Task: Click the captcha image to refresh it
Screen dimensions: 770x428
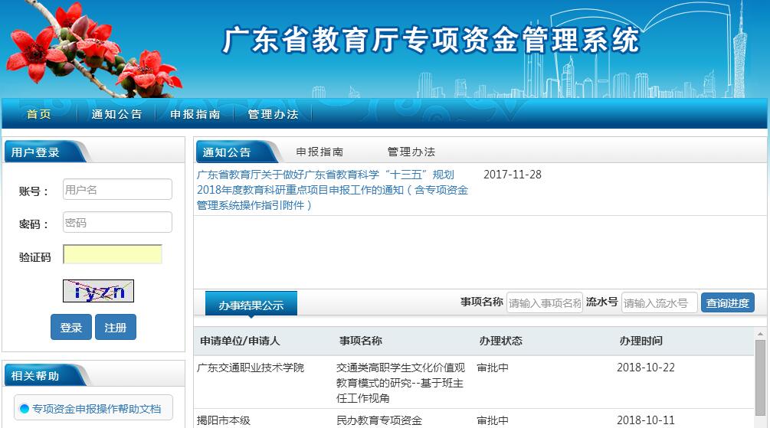Action: [x=98, y=291]
